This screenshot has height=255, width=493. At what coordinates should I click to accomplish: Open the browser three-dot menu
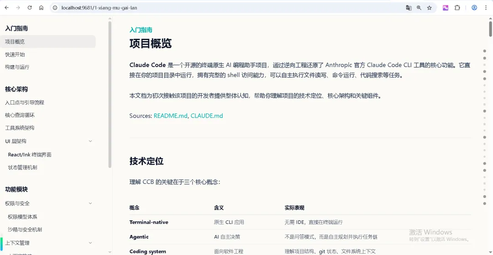(x=486, y=8)
